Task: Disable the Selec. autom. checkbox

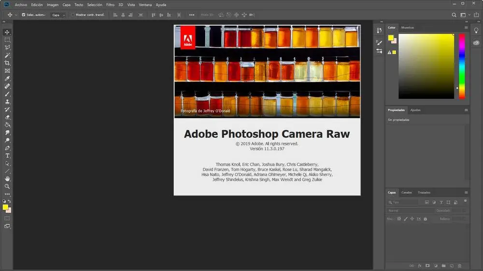Action: click(x=24, y=15)
